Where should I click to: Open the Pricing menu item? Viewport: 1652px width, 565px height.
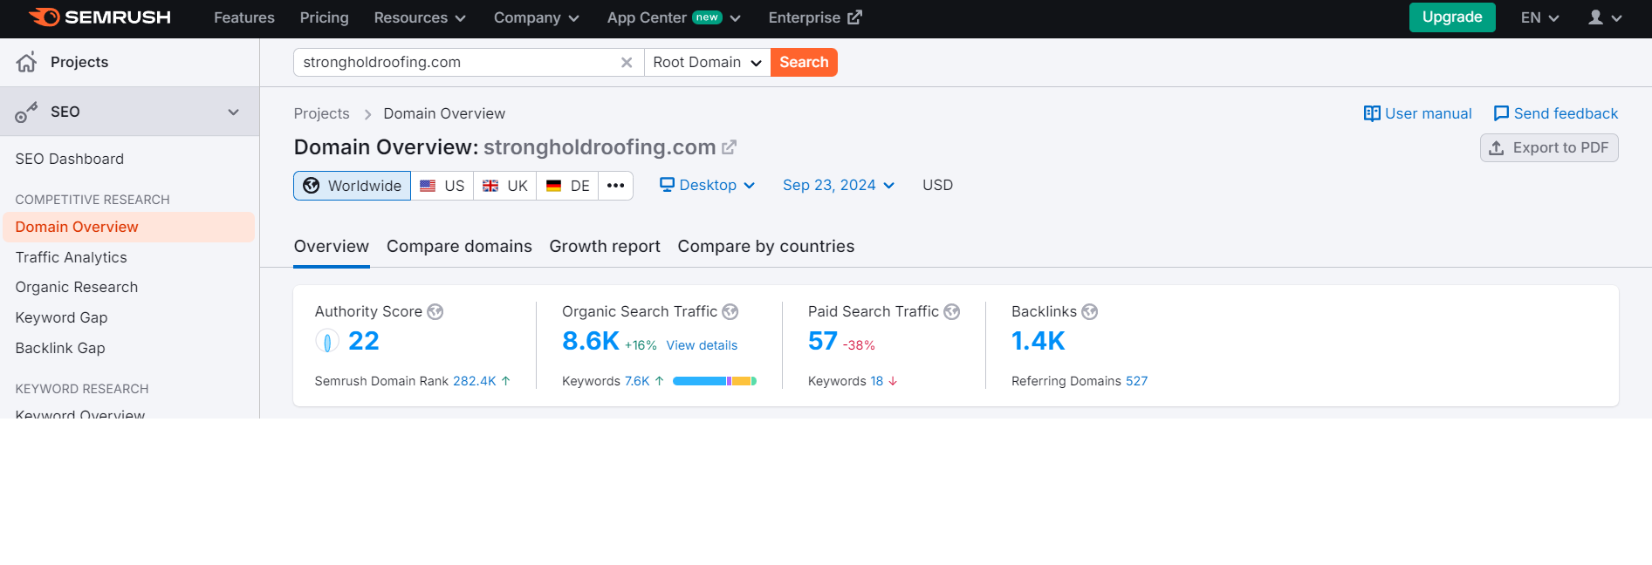(324, 17)
